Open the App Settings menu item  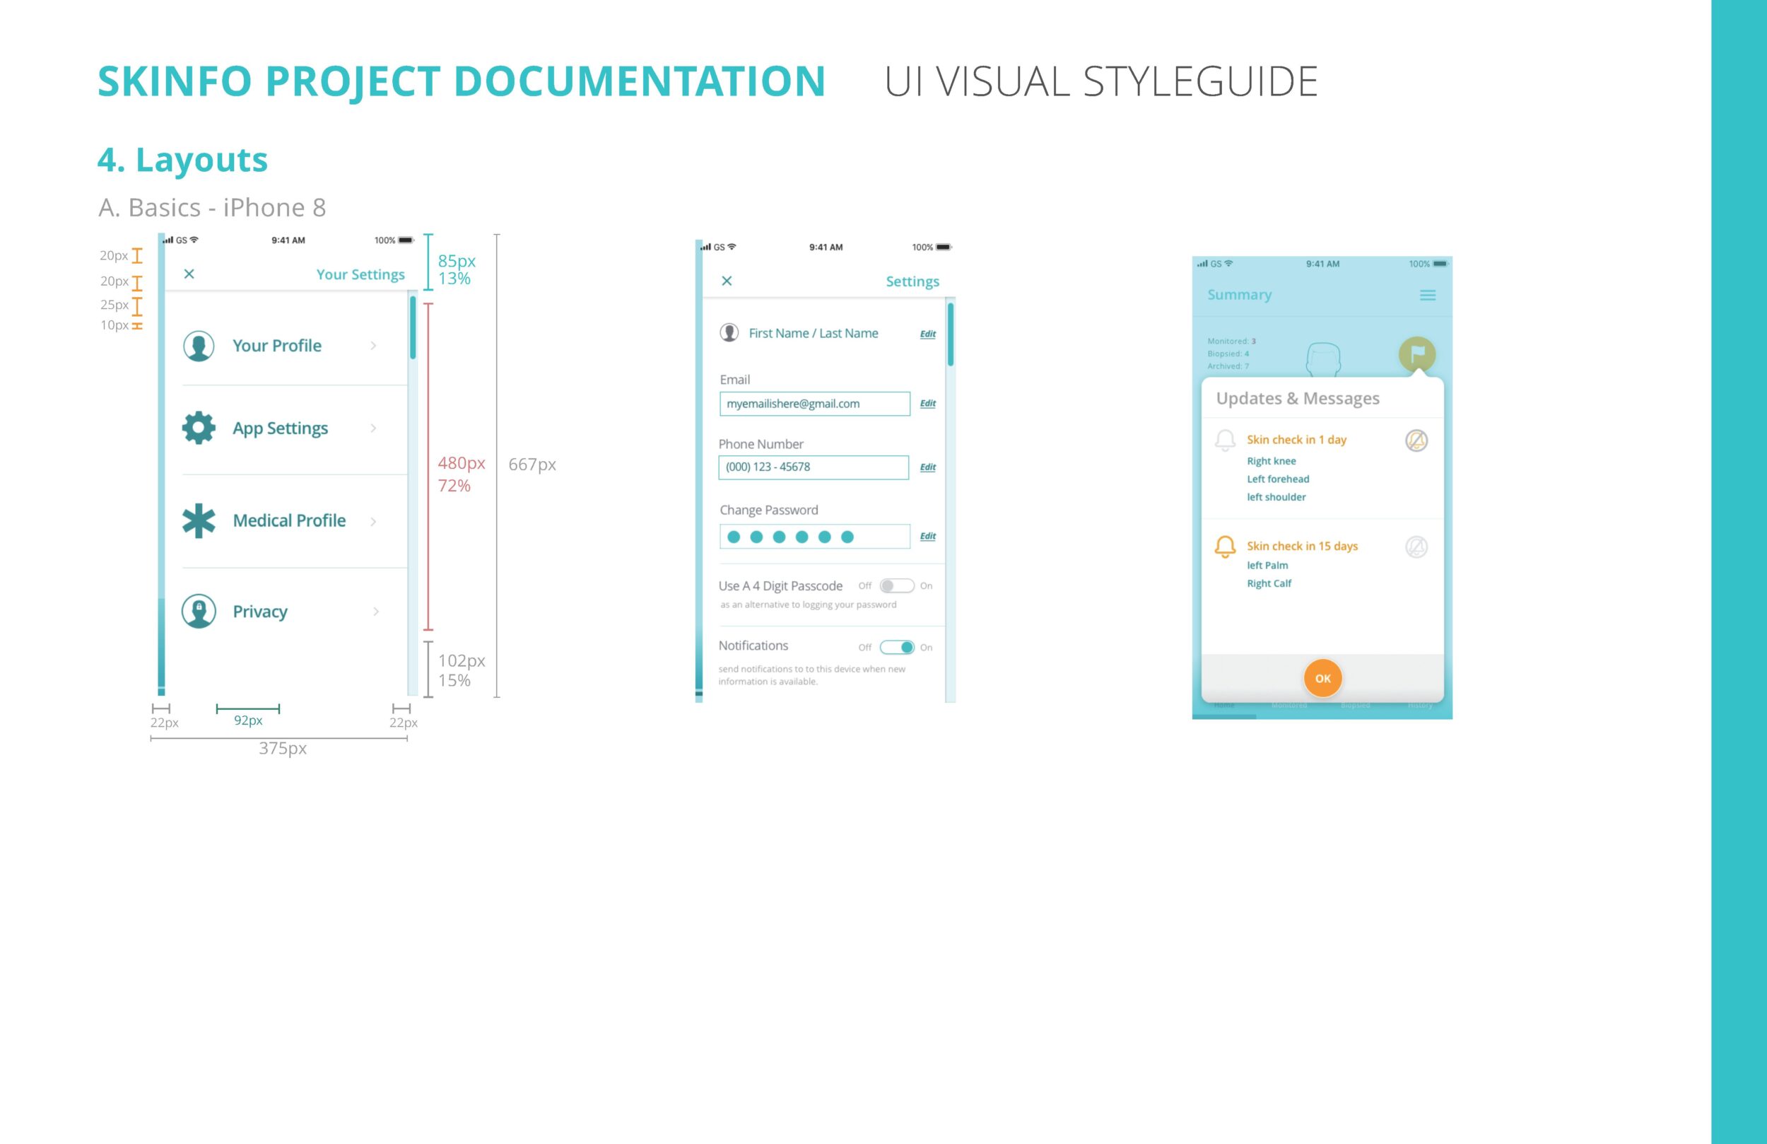click(295, 429)
